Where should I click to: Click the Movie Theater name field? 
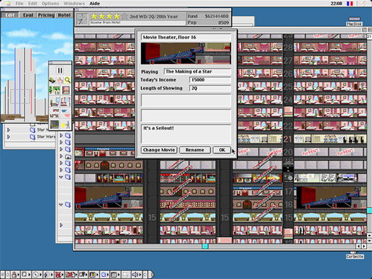(x=186, y=37)
